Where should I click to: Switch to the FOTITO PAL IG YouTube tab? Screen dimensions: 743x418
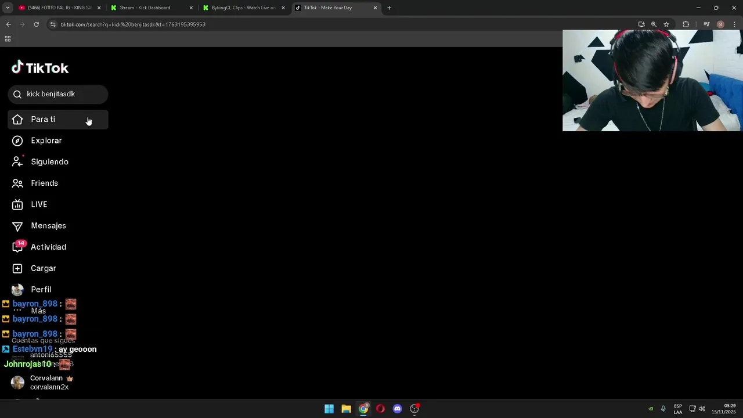(x=59, y=8)
